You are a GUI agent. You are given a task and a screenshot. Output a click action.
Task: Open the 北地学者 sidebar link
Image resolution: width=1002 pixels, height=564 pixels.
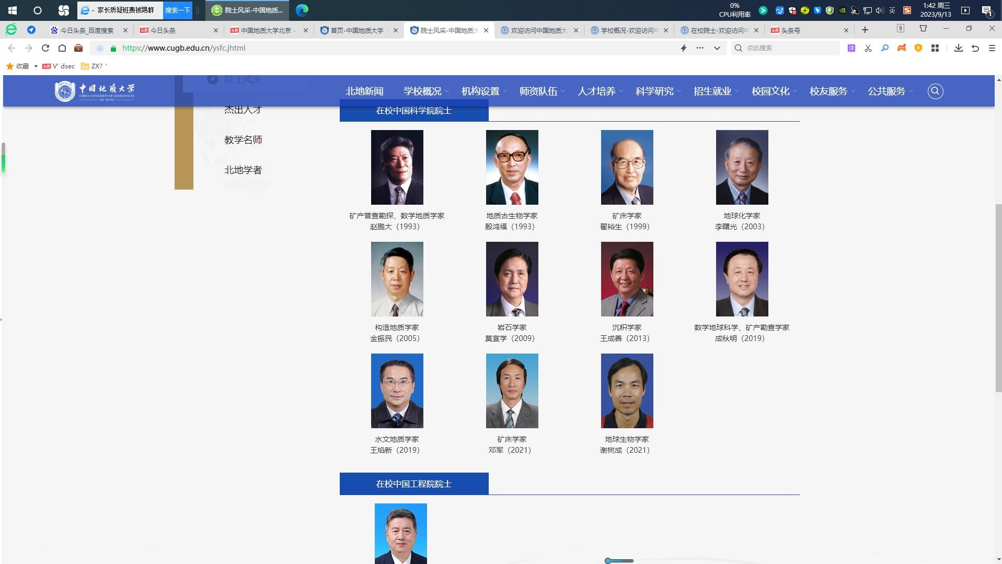243,170
